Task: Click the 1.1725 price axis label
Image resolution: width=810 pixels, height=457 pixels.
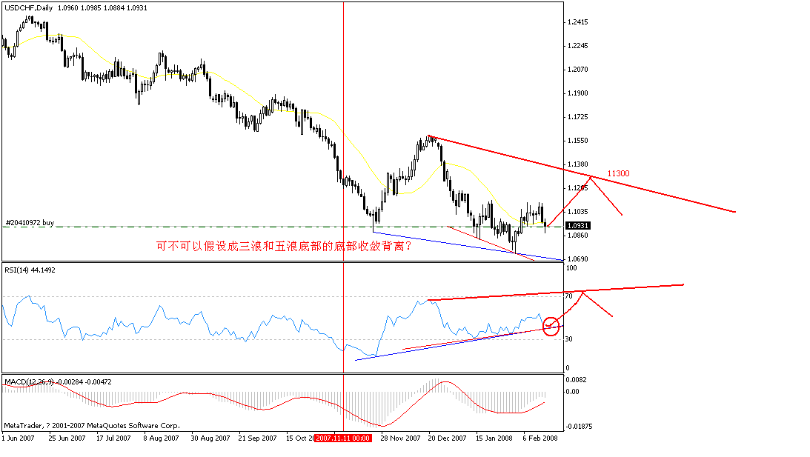Action: [x=577, y=117]
